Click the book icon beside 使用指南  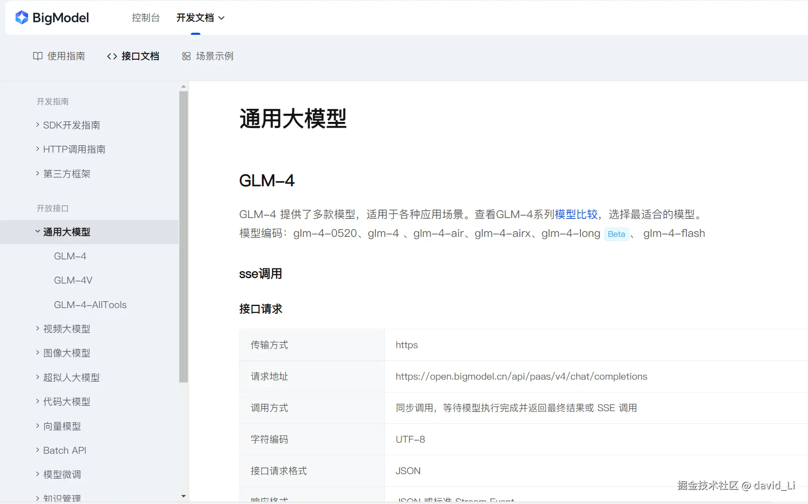[x=38, y=56]
